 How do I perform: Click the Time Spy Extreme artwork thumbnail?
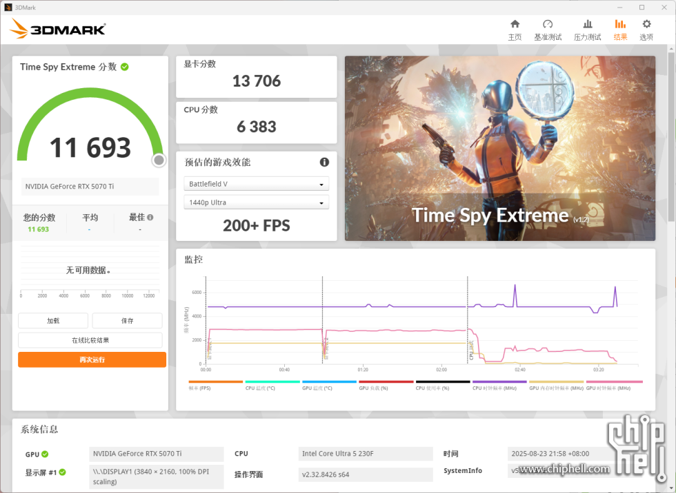[x=499, y=149]
